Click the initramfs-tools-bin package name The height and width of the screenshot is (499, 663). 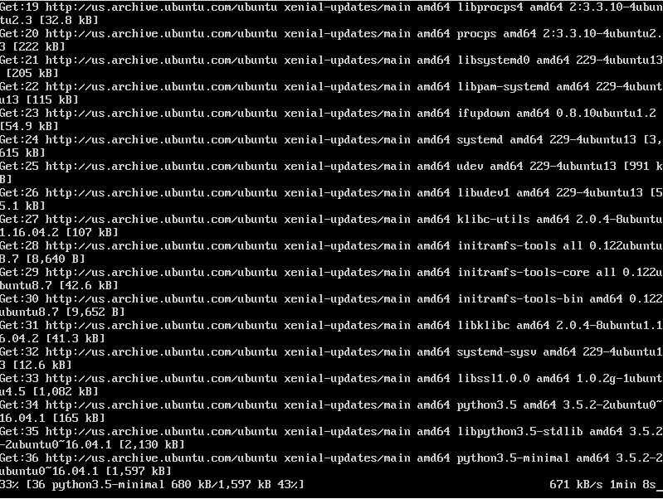(519, 299)
